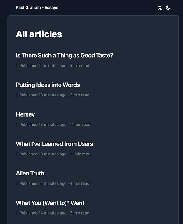This screenshot has width=183, height=224.
Task: Click the All articles heading
Action: point(39,34)
